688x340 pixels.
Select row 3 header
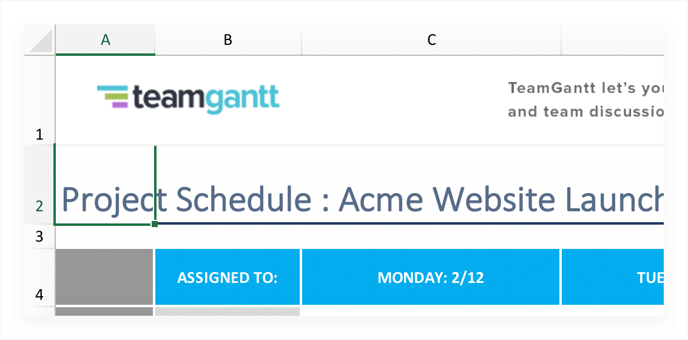tap(40, 236)
